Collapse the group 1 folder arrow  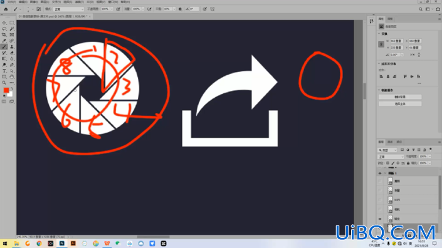point(385,173)
